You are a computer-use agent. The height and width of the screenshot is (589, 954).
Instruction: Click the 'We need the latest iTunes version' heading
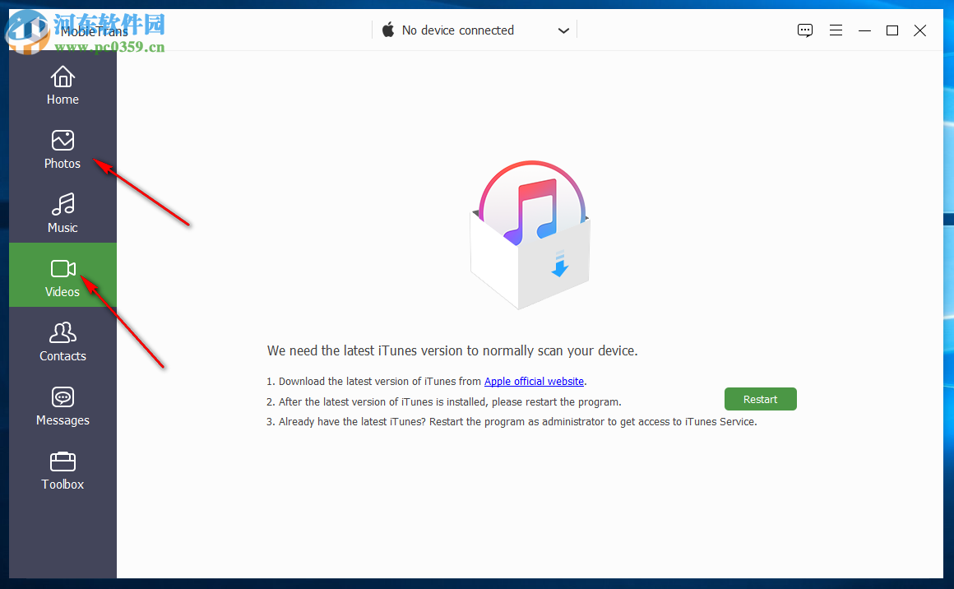(452, 350)
